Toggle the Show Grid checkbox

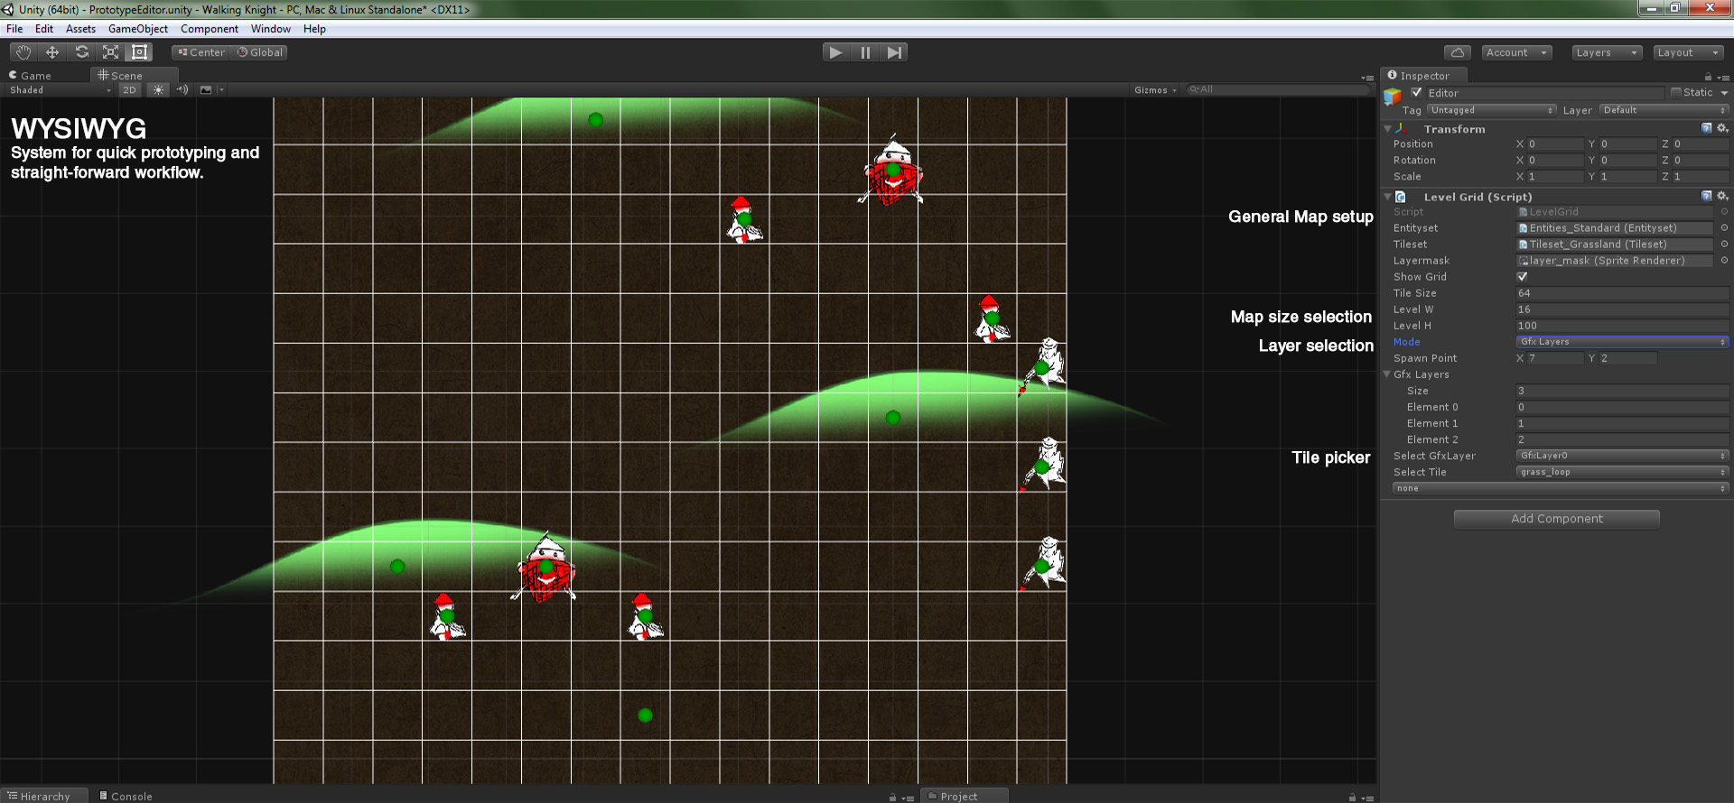pos(1523,277)
